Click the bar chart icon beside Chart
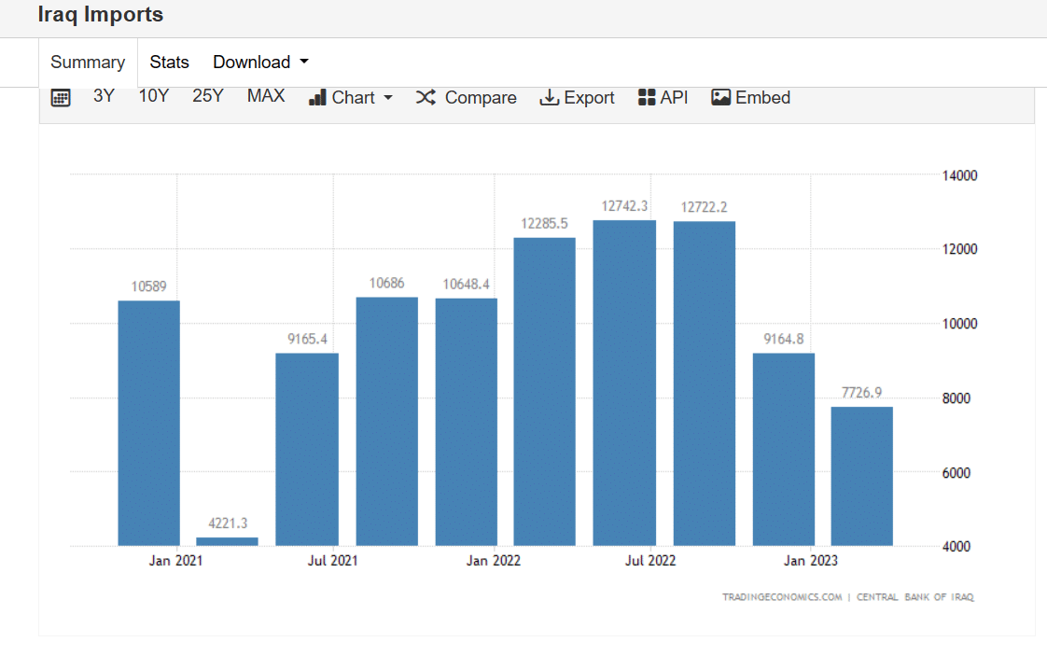Viewport: 1047px width, 656px height. tap(317, 98)
